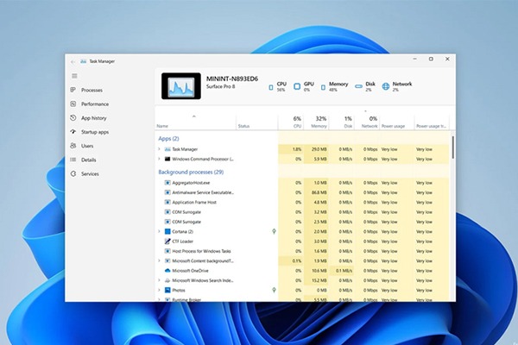518x345 pixels.
Task: Click the Microsoft Windows Search Indexer icon
Action: (167, 280)
